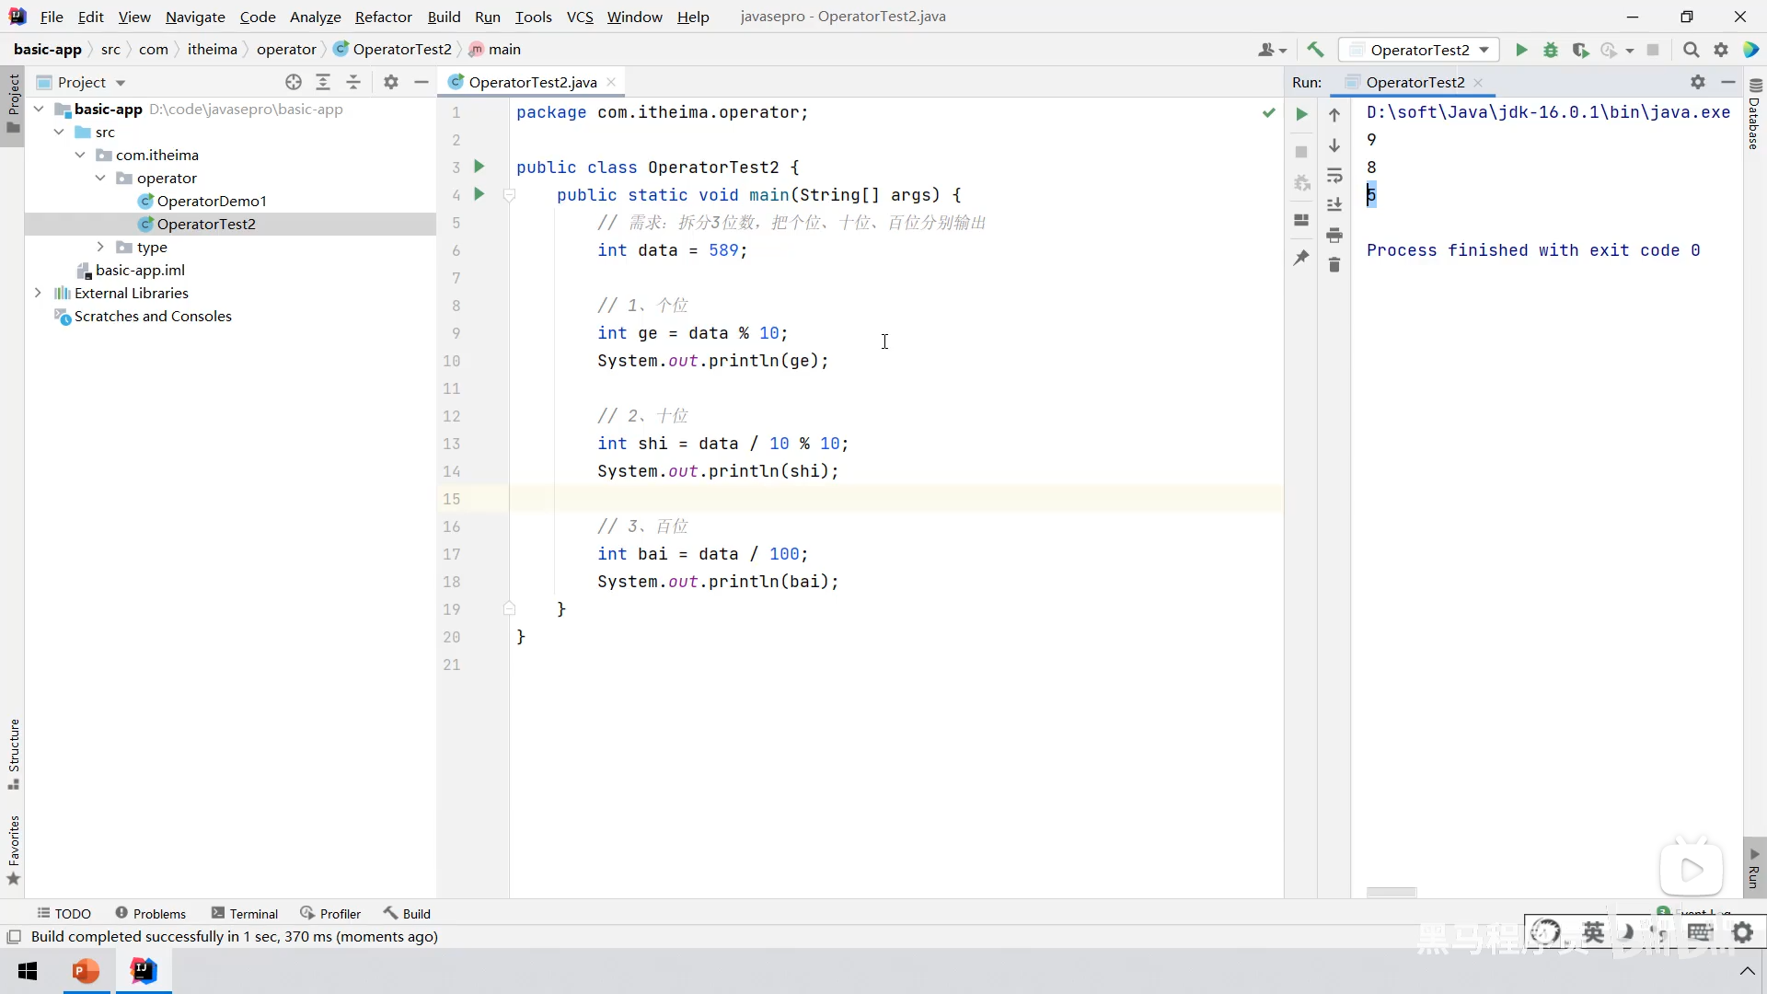
Task: Expand External Libraries node
Action: click(x=38, y=293)
